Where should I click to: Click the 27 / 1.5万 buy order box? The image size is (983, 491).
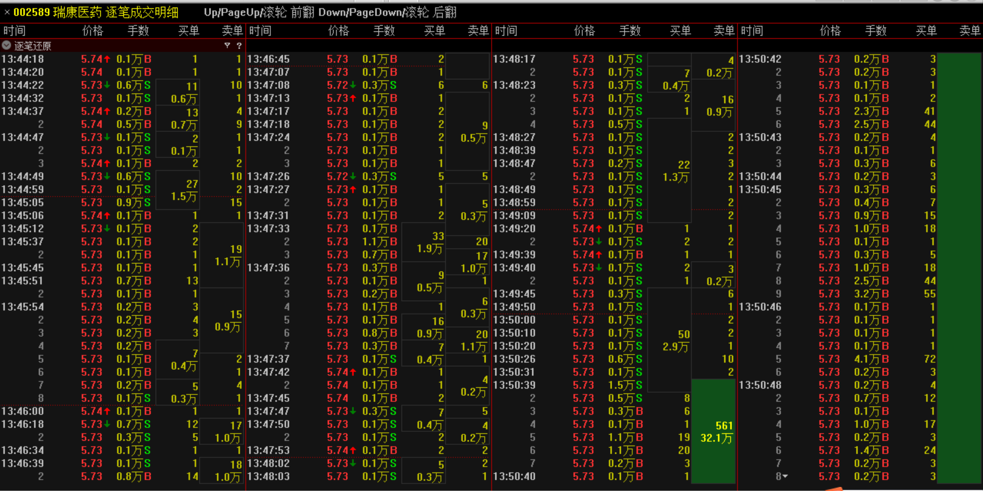tap(178, 190)
